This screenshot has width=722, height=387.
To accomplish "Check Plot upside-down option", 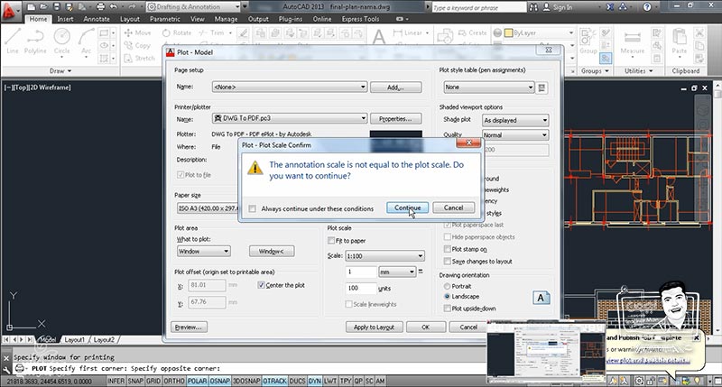I will [447, 309].
